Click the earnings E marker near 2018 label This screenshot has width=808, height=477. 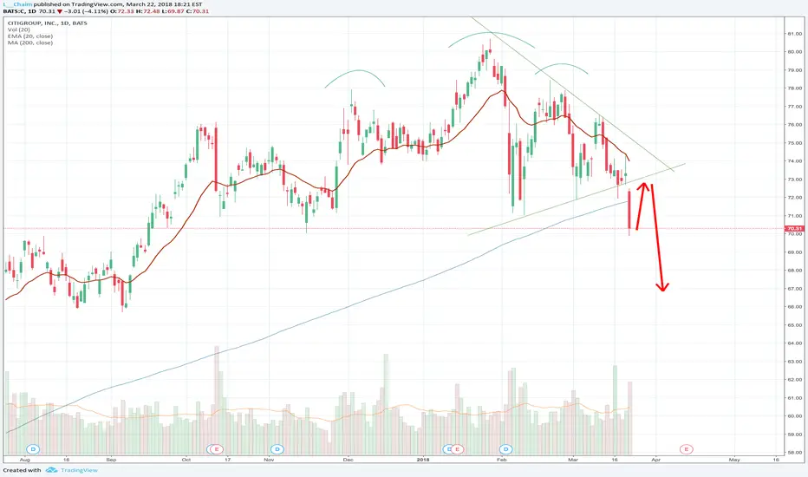[457, 449]
